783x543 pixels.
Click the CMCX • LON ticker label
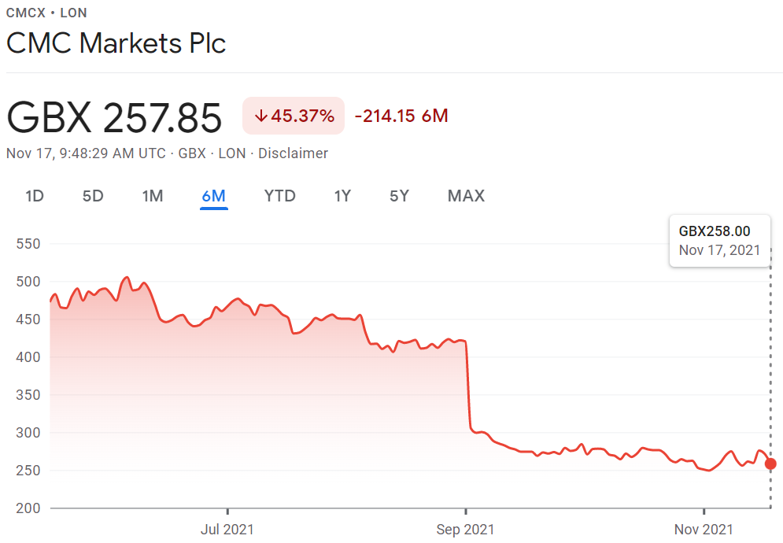46,13
